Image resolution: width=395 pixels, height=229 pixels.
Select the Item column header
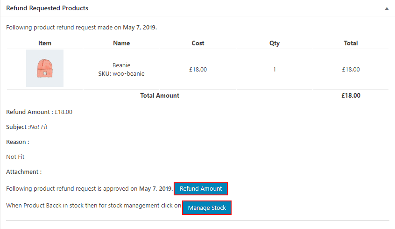(x=45, y=43)
